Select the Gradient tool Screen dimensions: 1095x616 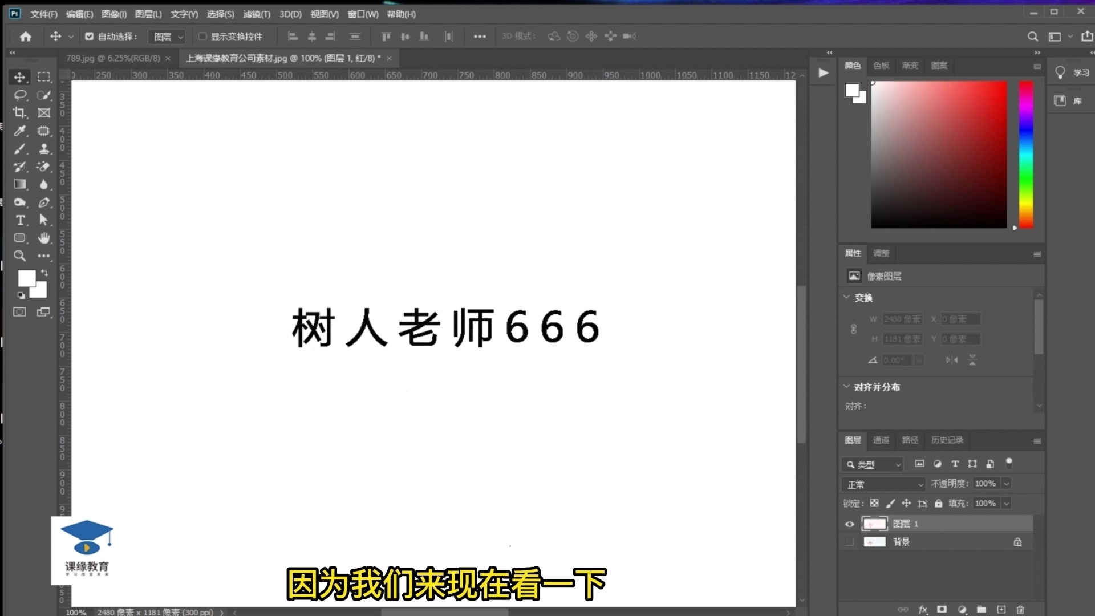pos(20,184)
